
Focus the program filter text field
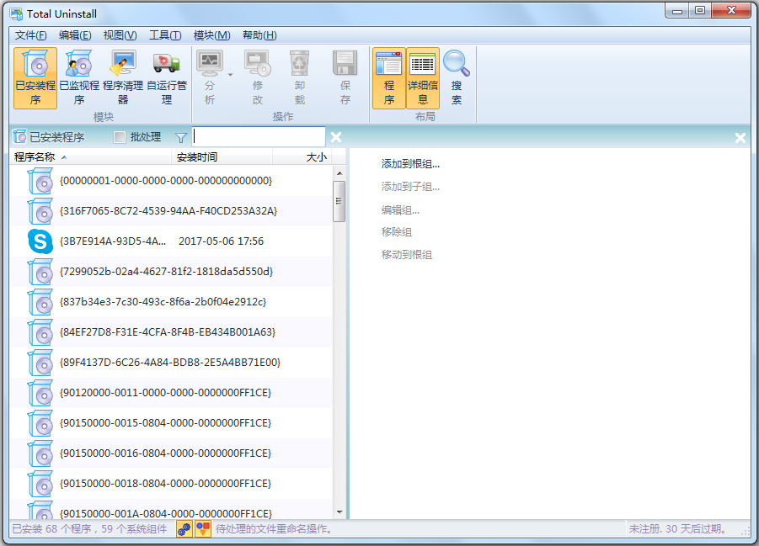point(259,137)
